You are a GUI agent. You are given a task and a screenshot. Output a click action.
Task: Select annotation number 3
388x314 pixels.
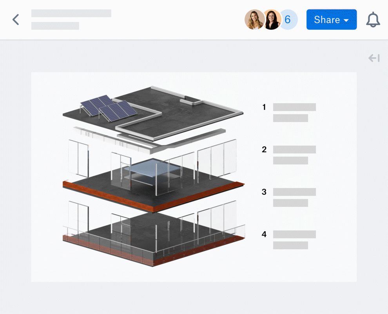pos(264,192)
